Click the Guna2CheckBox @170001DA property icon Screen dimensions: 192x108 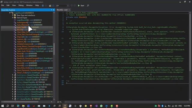(x=15, y=89)
